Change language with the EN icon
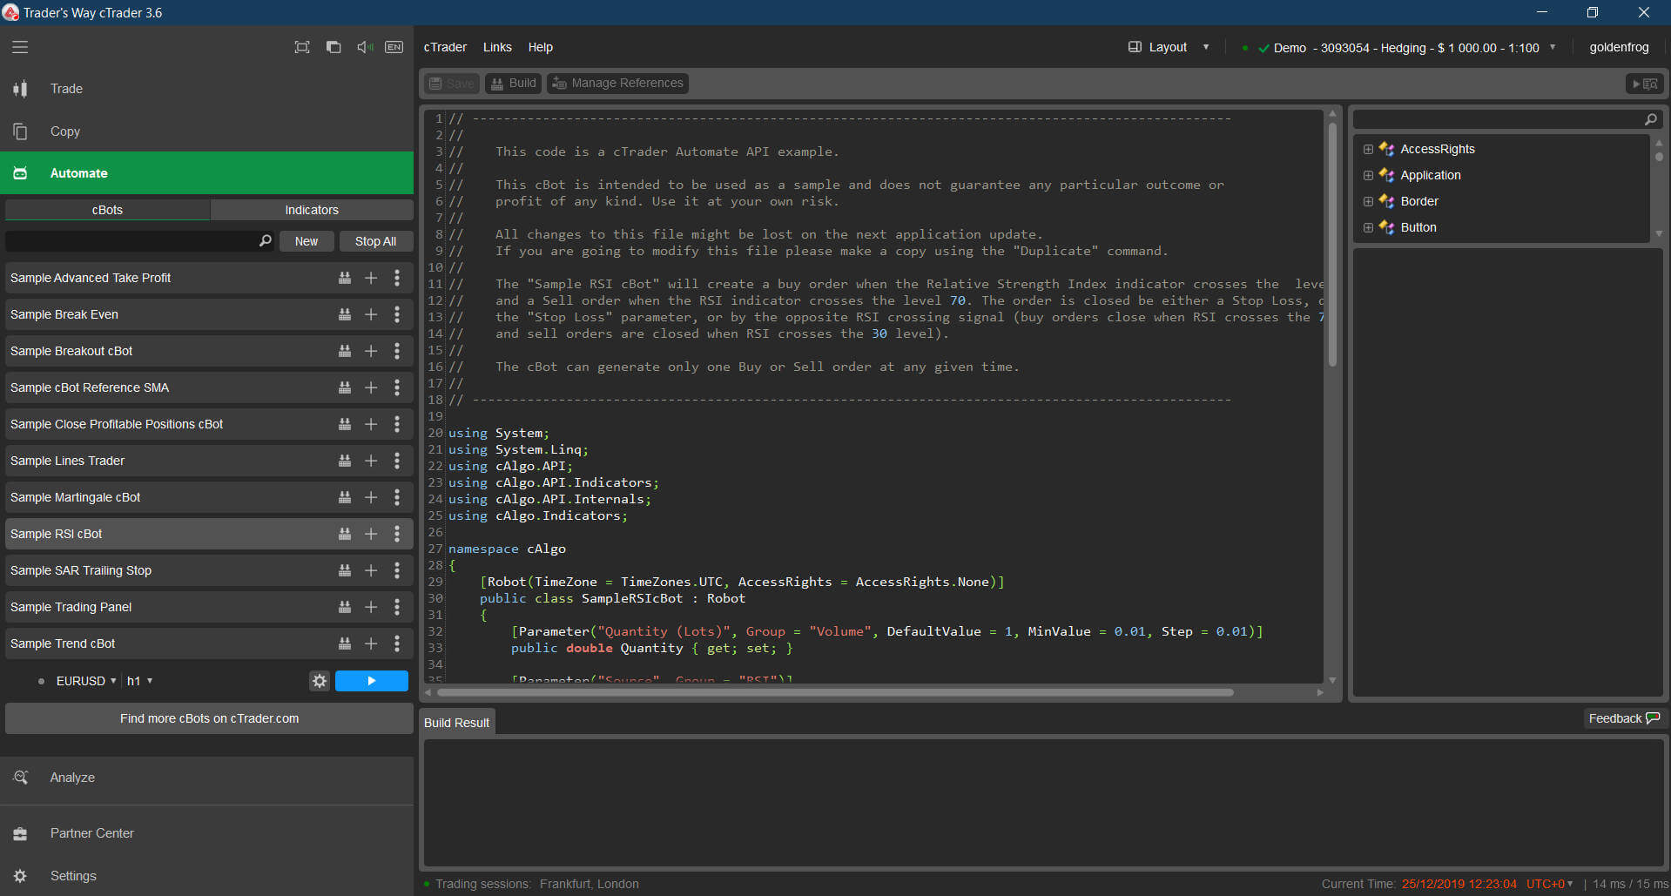 [x=394, y=47]
